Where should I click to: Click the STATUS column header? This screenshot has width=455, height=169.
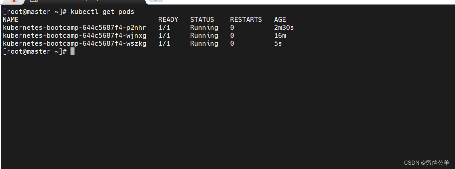tap(202, 20)
